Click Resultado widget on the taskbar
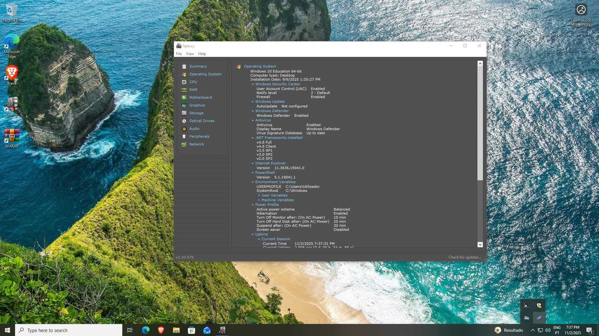The height and width of the screenshot is (336, 599). coord(509,330)
